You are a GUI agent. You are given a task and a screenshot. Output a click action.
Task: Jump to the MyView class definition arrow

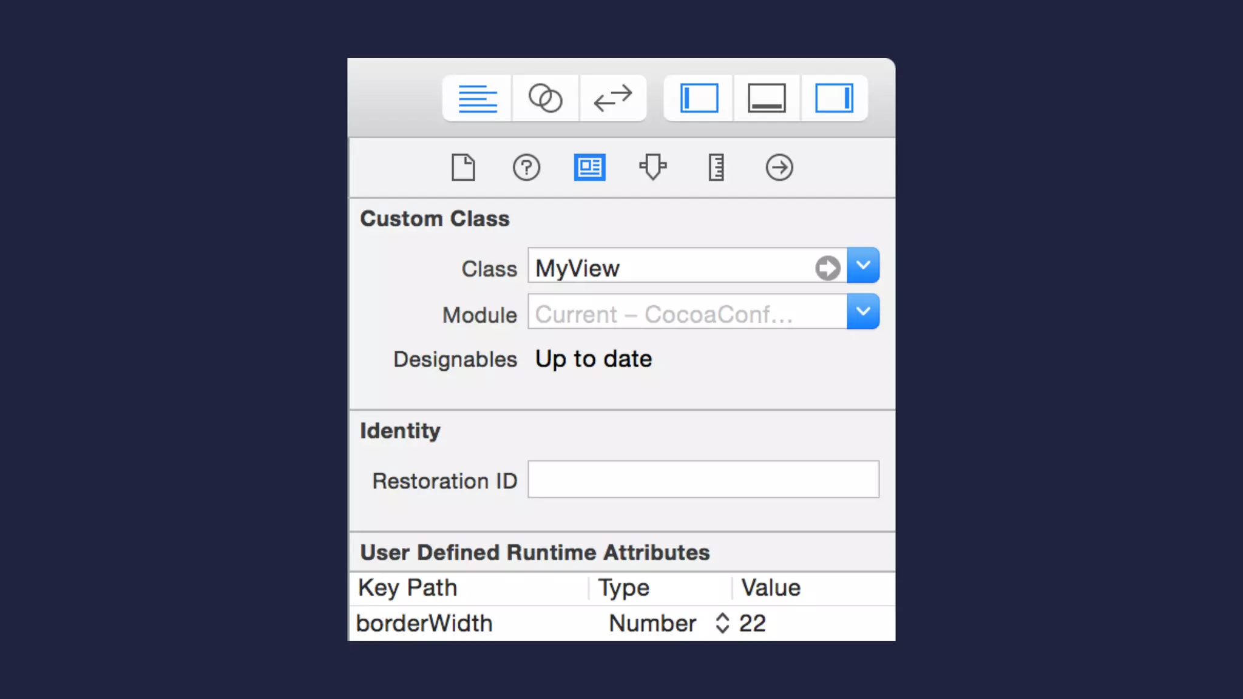click(827, 268)
